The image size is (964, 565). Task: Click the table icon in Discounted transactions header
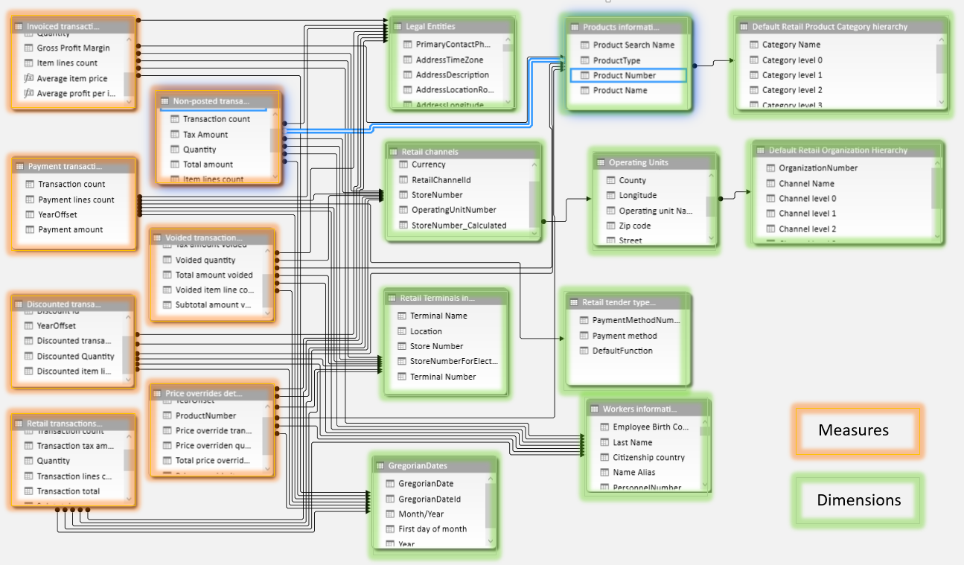(x=19, y=304)
